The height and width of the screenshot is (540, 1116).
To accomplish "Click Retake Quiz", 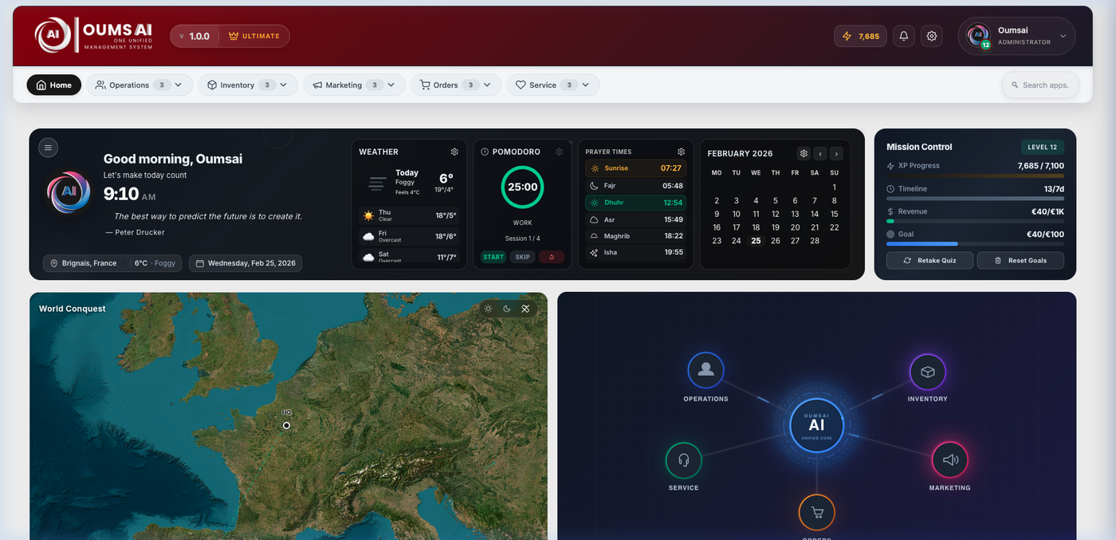I will pos(929,261).
